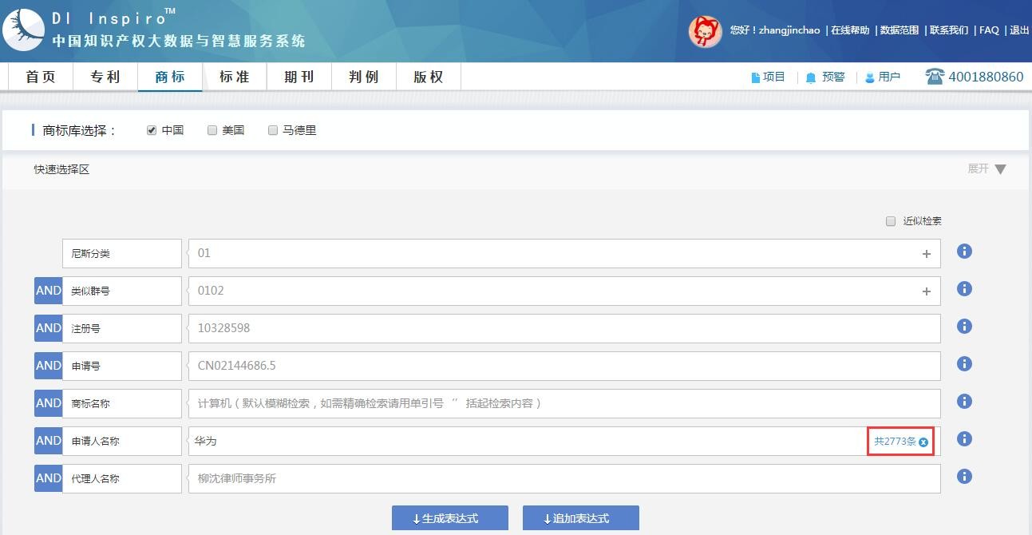Open 项目 projects document icon
Screen dimensions: 1032x535
(755, 77)
